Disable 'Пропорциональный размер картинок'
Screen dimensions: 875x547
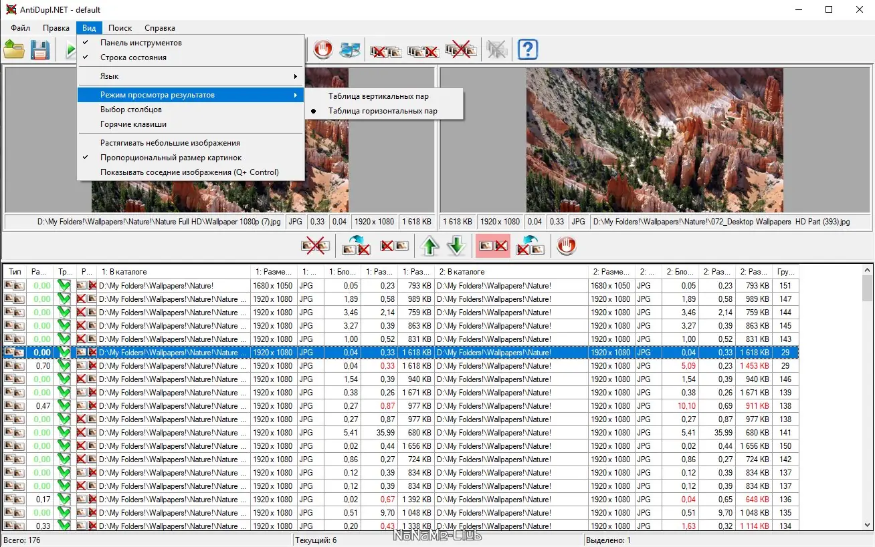pos(191,158)
